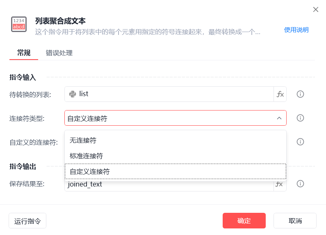326x235 pixels.
Task: Click the Python variable icon before list
Action: 73,94
